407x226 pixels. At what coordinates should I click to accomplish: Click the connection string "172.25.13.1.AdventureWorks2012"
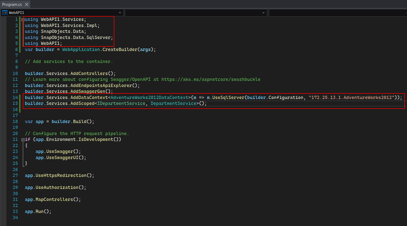(x=351, y=97)
